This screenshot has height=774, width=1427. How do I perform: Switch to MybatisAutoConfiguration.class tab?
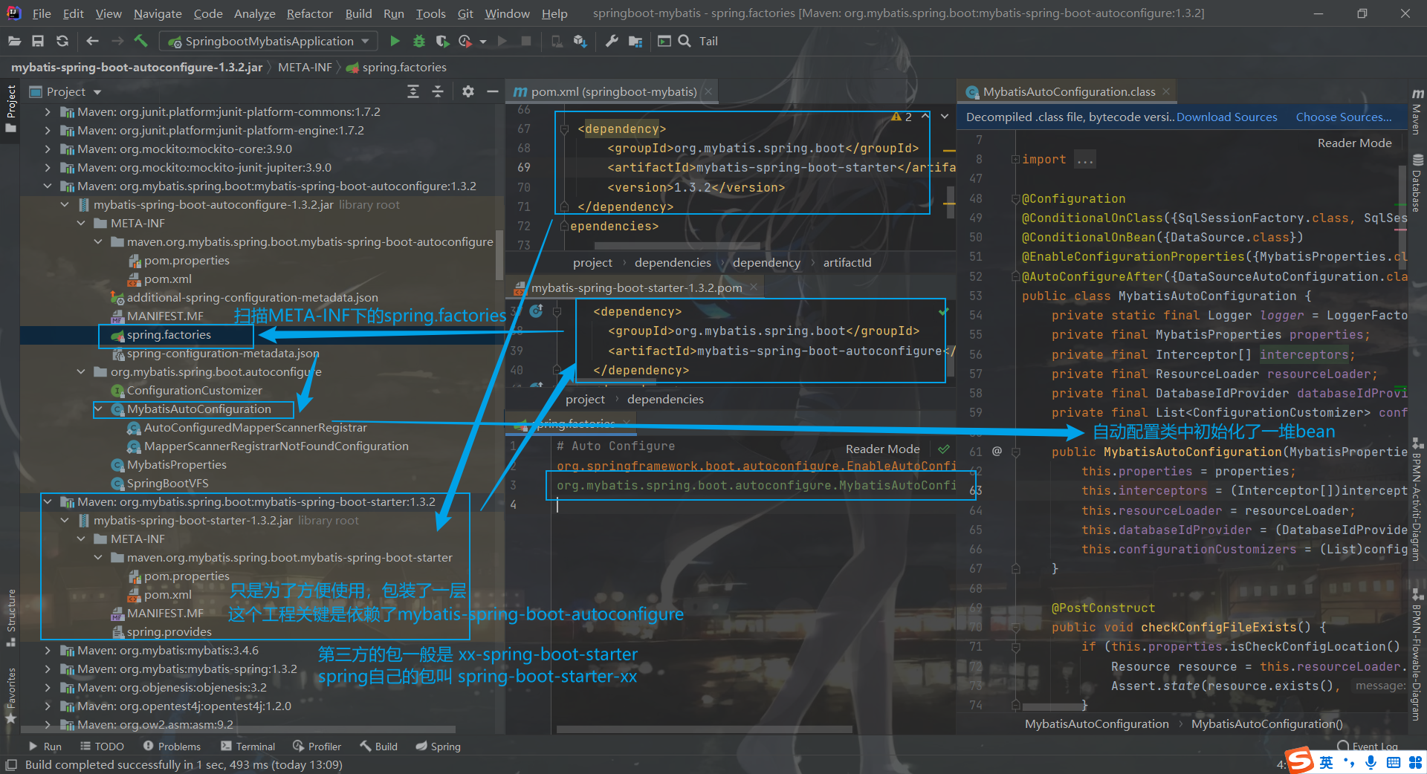coord(1069,91)
